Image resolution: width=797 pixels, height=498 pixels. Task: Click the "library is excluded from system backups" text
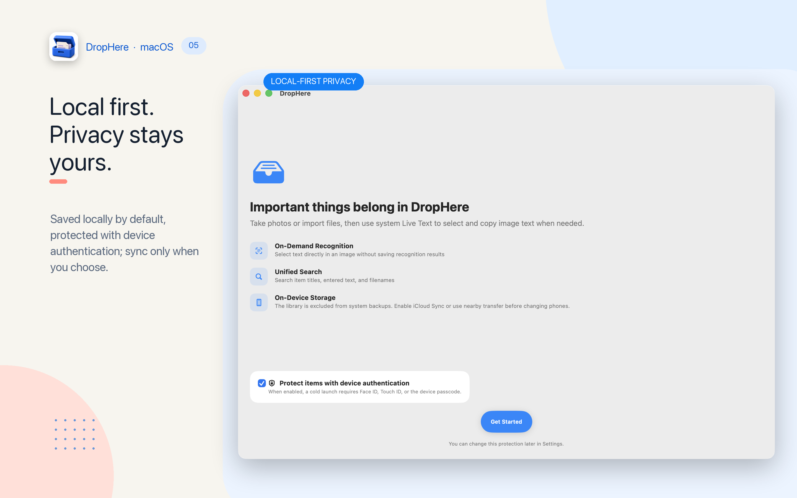click(x=422, y=306)
